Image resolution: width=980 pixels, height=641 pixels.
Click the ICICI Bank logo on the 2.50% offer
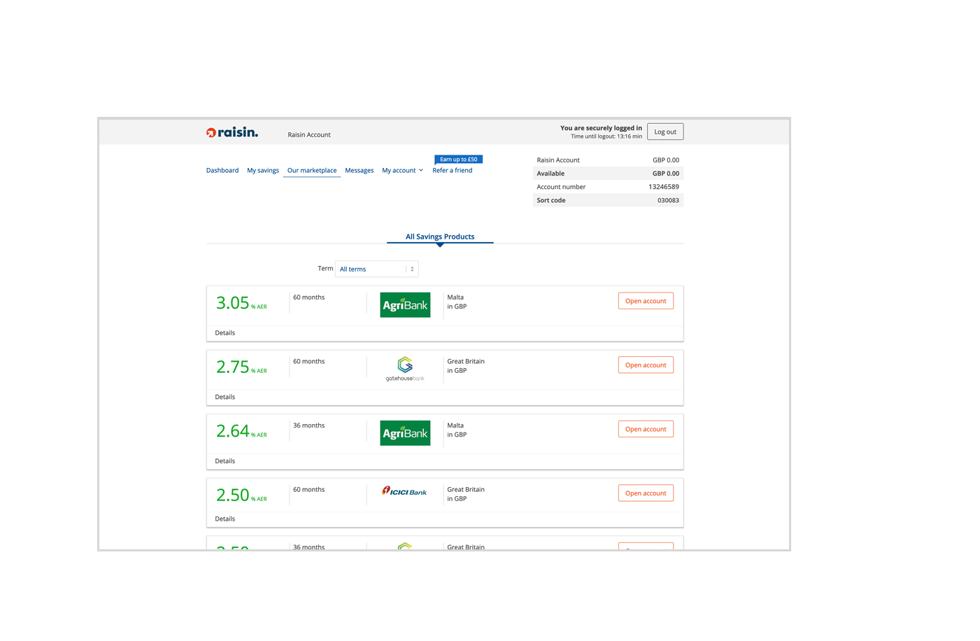[x=404, y=491]
